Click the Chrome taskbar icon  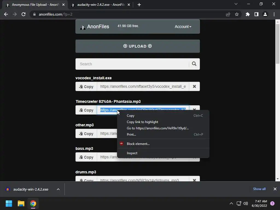point(33,203)
